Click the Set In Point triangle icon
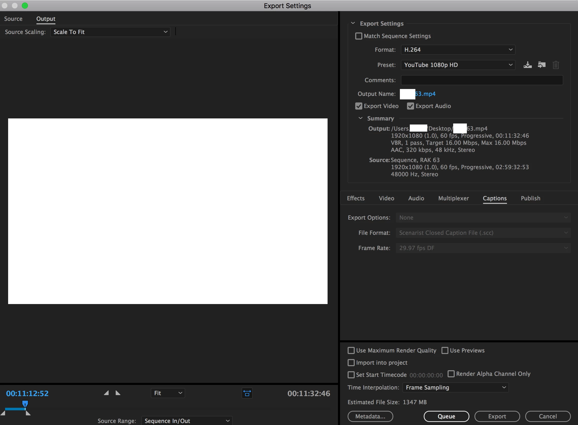Screen dimensions: 578x425 click(x=106, y=393)
